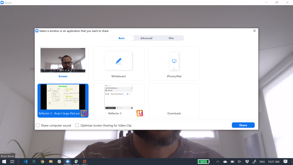
Task: Click the blue Share button
Action: coord(243,125)
